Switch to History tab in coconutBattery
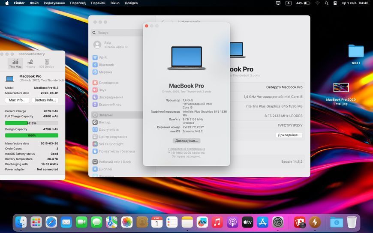Image resolution: width=373 pixels, height=233 pixels. pos(30,63)
